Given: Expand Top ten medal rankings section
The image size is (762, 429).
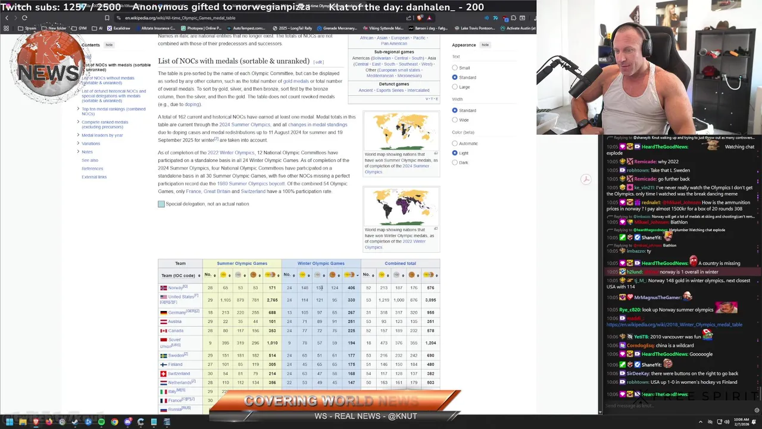Looking at the screenshot, I should 78,109.
